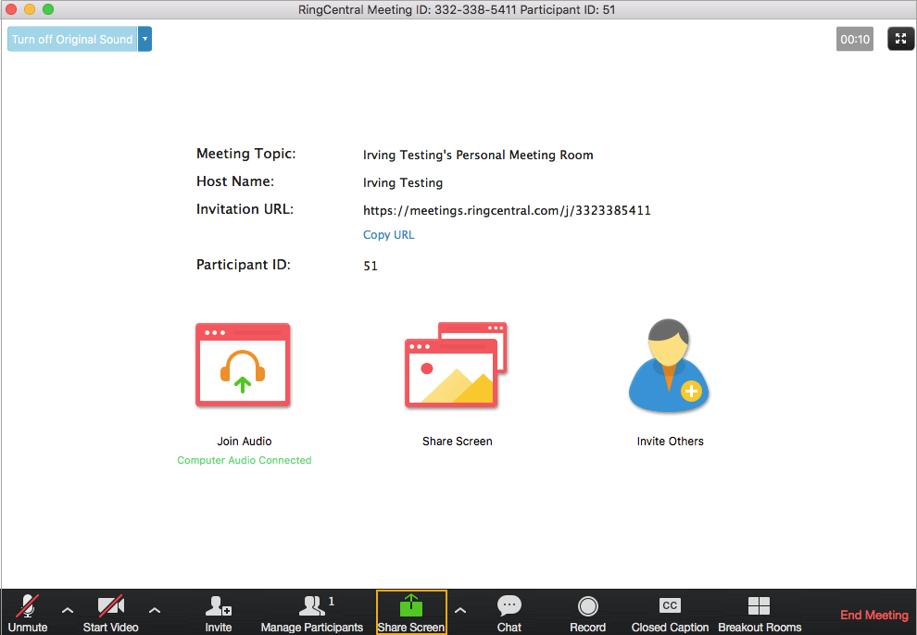Screen dimensions: 917x635
Task: Click the 00:10 meeting timer
Action: click(854, 39)
